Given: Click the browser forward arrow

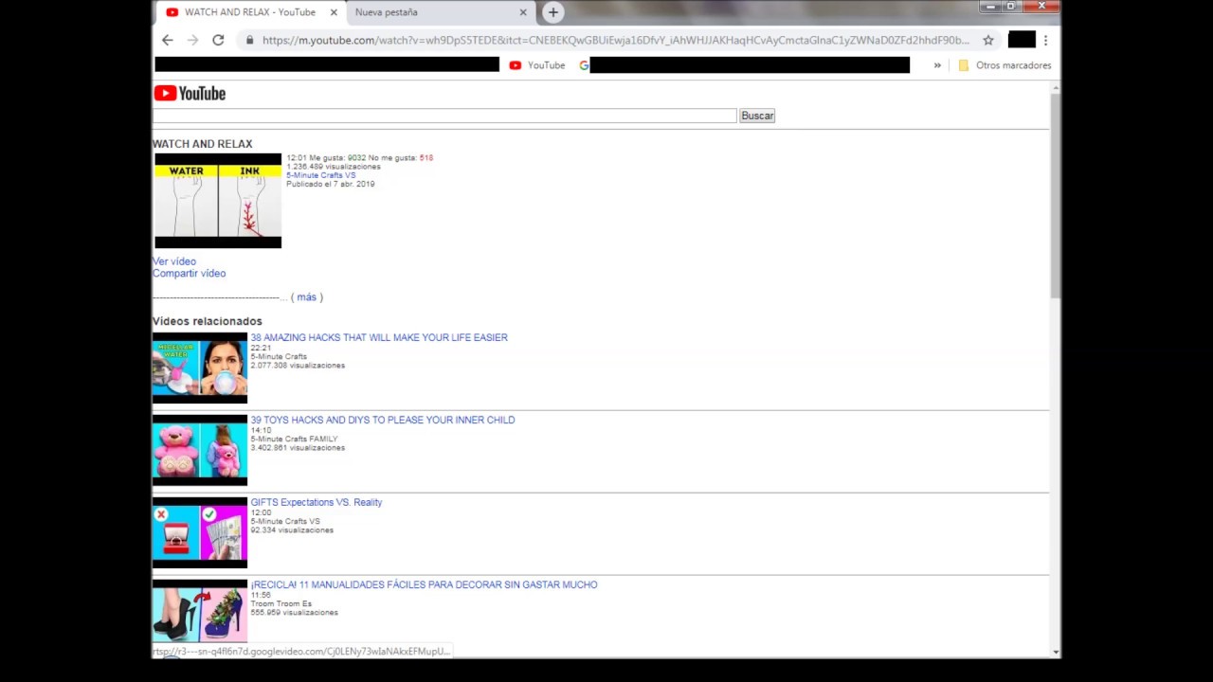Looking at the screenshot, I should coord(193,40).
